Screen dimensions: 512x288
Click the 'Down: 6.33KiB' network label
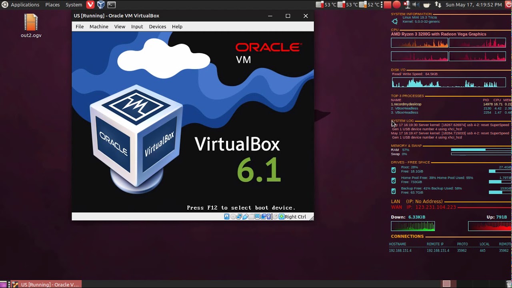point(408,217)
